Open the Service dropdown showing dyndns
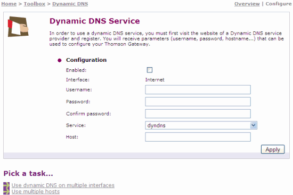 click(201, 125)
